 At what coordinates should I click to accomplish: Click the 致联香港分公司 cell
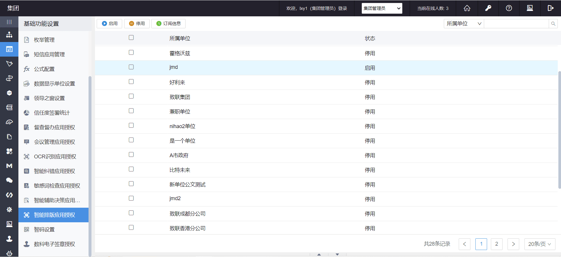click(188, 228)
